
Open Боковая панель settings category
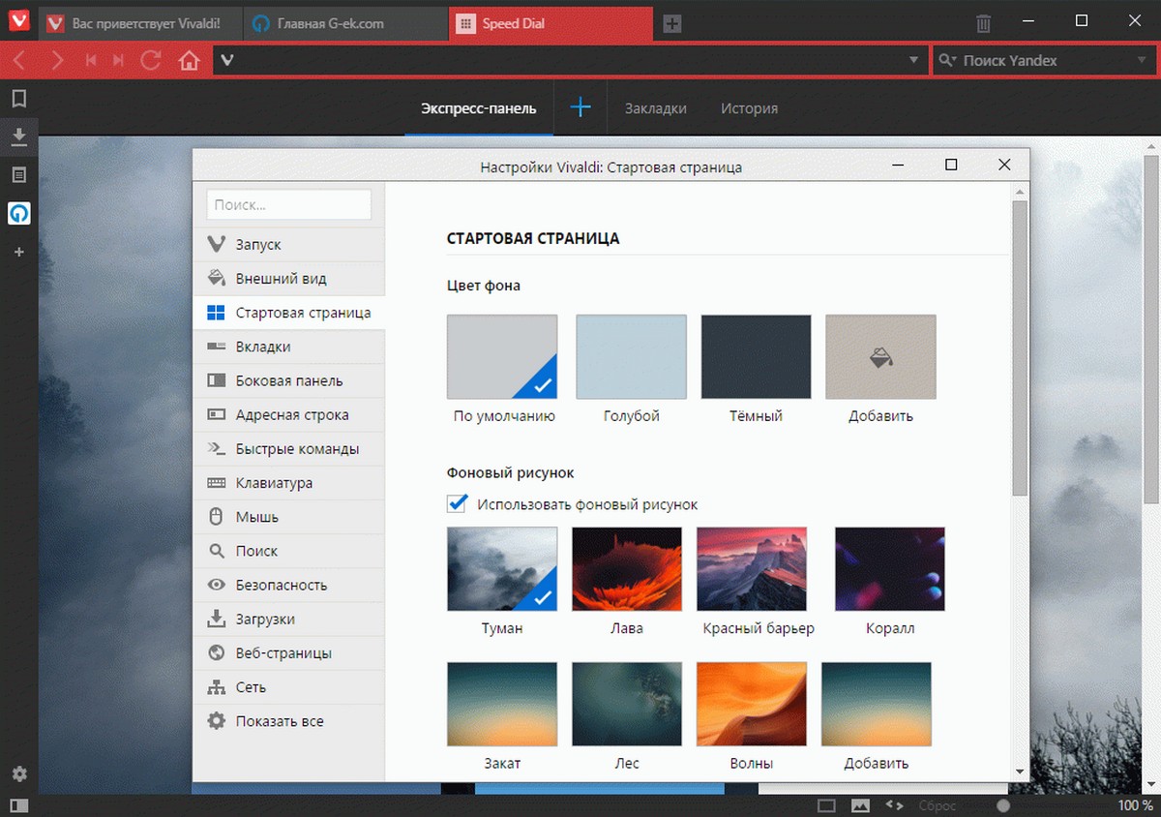click(289, 380)
